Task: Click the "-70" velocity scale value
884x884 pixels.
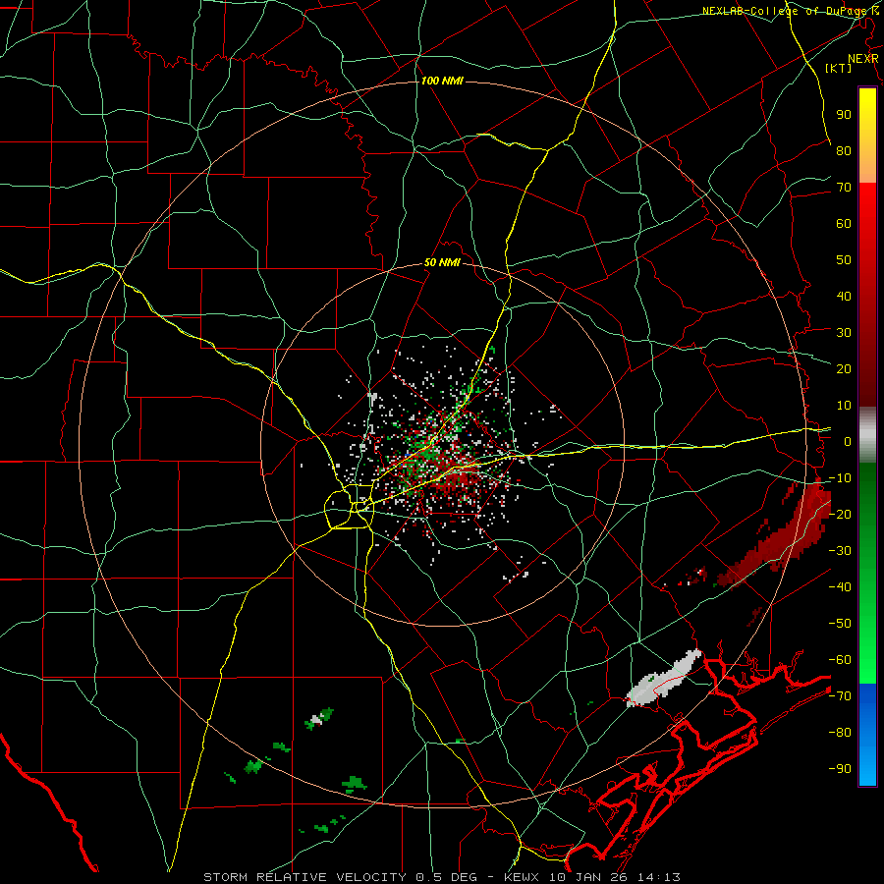Action: pos(840,695)
